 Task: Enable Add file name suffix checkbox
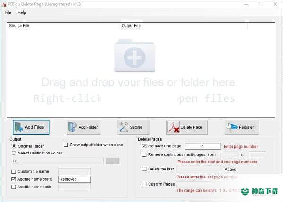(14, 186)
